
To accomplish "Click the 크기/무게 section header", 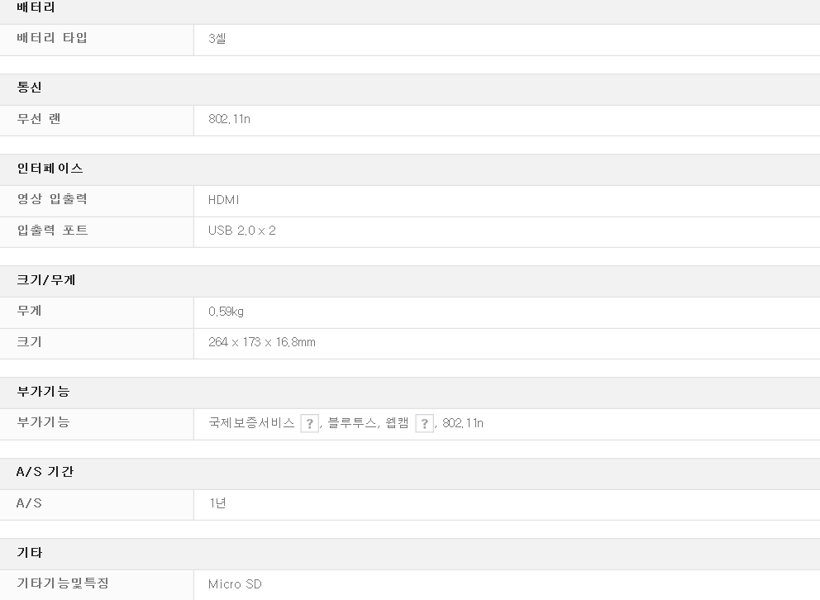I will (x=46, y=280).
